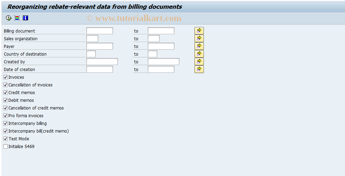Click the Payer label
This screenshot has width=345, height=176.
9,46
